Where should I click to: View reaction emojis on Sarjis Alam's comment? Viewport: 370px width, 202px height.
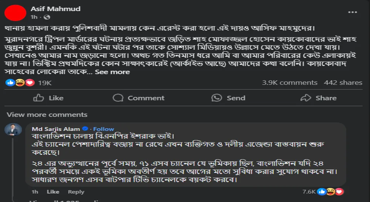(331, 192)
